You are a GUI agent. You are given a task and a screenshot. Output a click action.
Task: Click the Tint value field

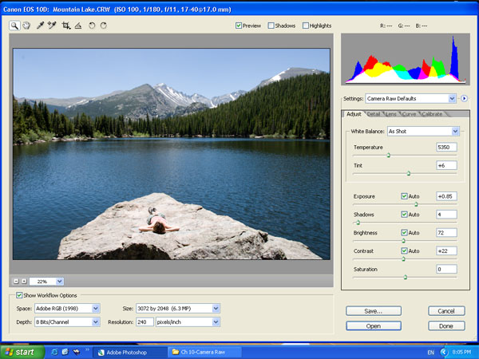coord(446,165)
